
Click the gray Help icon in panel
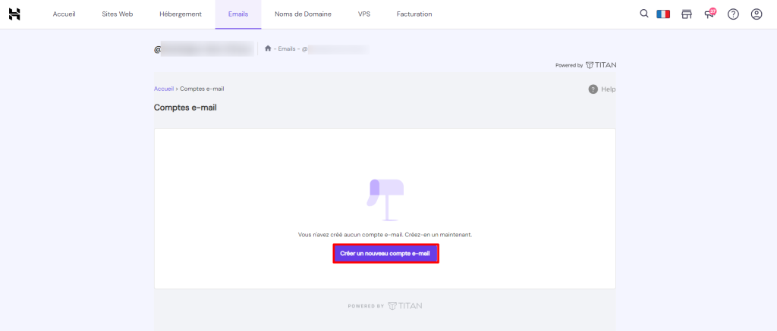[593, 89]
